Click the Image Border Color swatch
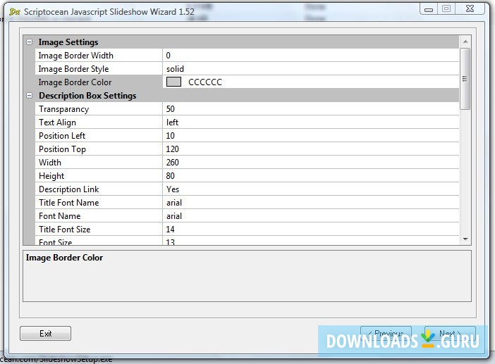Image resolution: width=495 pixels, height=364 pixels. pyautogui.click(x=173, y=82)
